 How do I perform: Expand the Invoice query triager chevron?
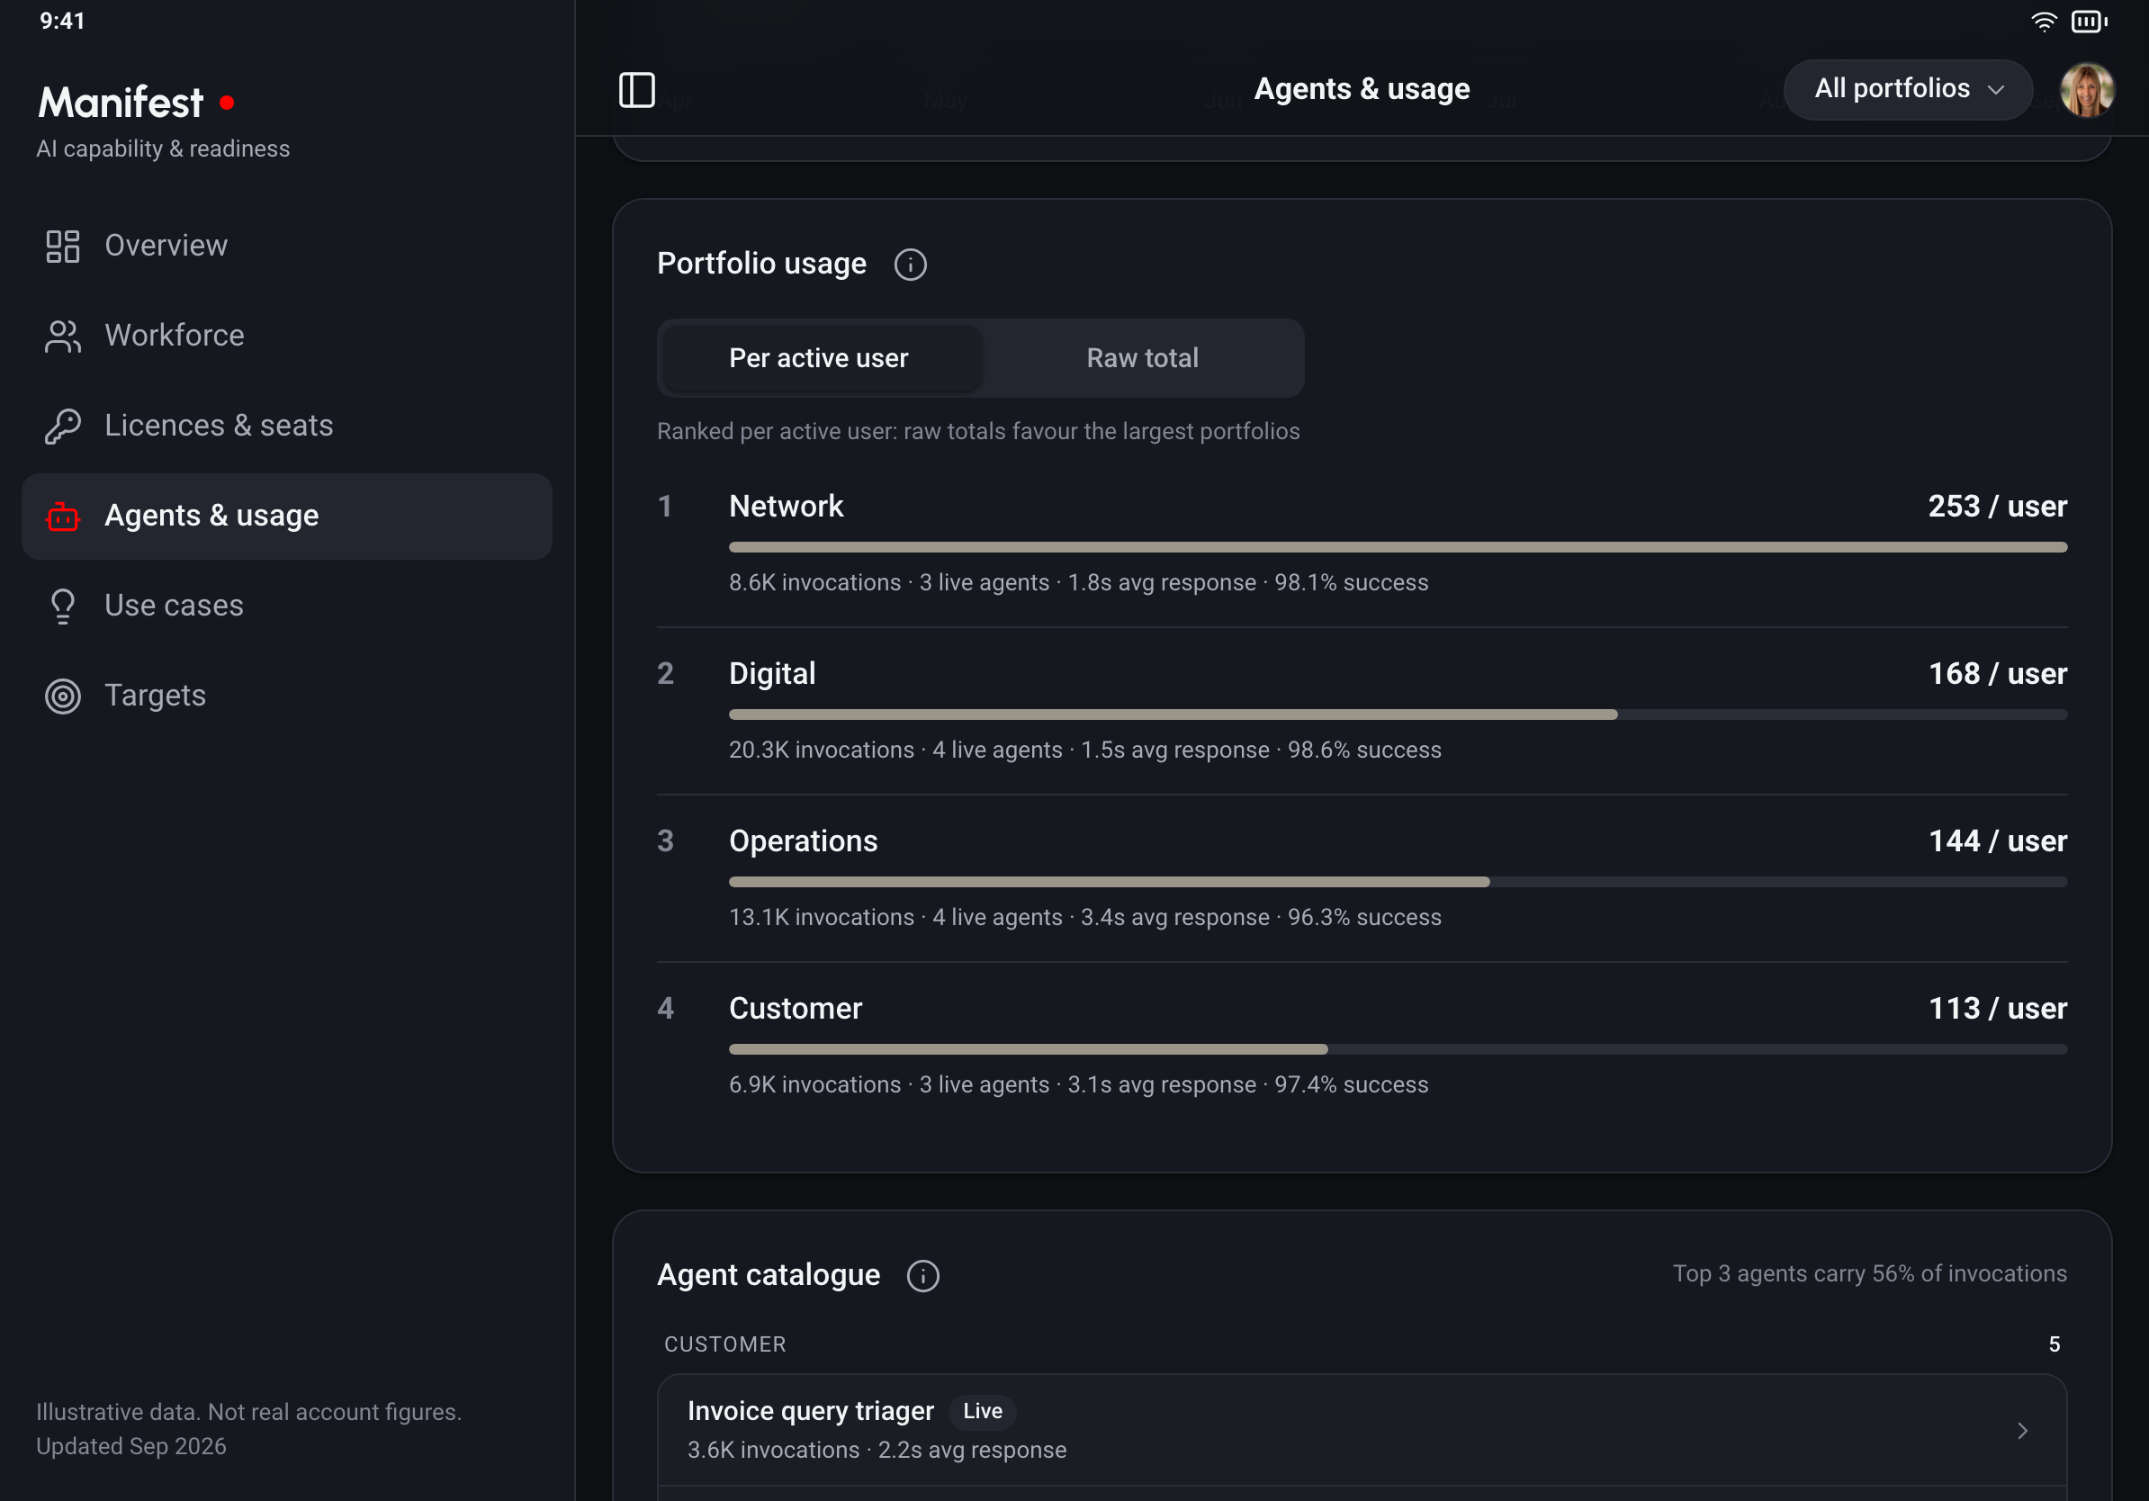coord(2022,1431)
